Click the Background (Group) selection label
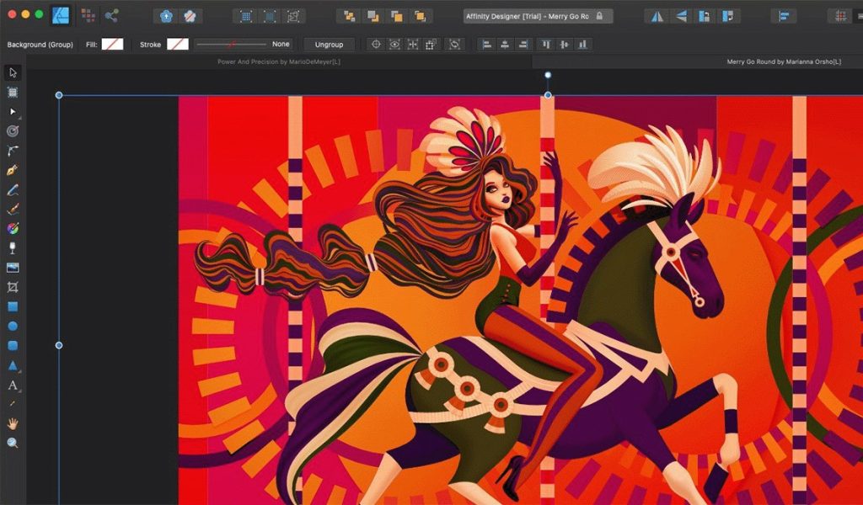Image resolution: width=863 pixels, height=505 pixels. (x=40, y=45)
